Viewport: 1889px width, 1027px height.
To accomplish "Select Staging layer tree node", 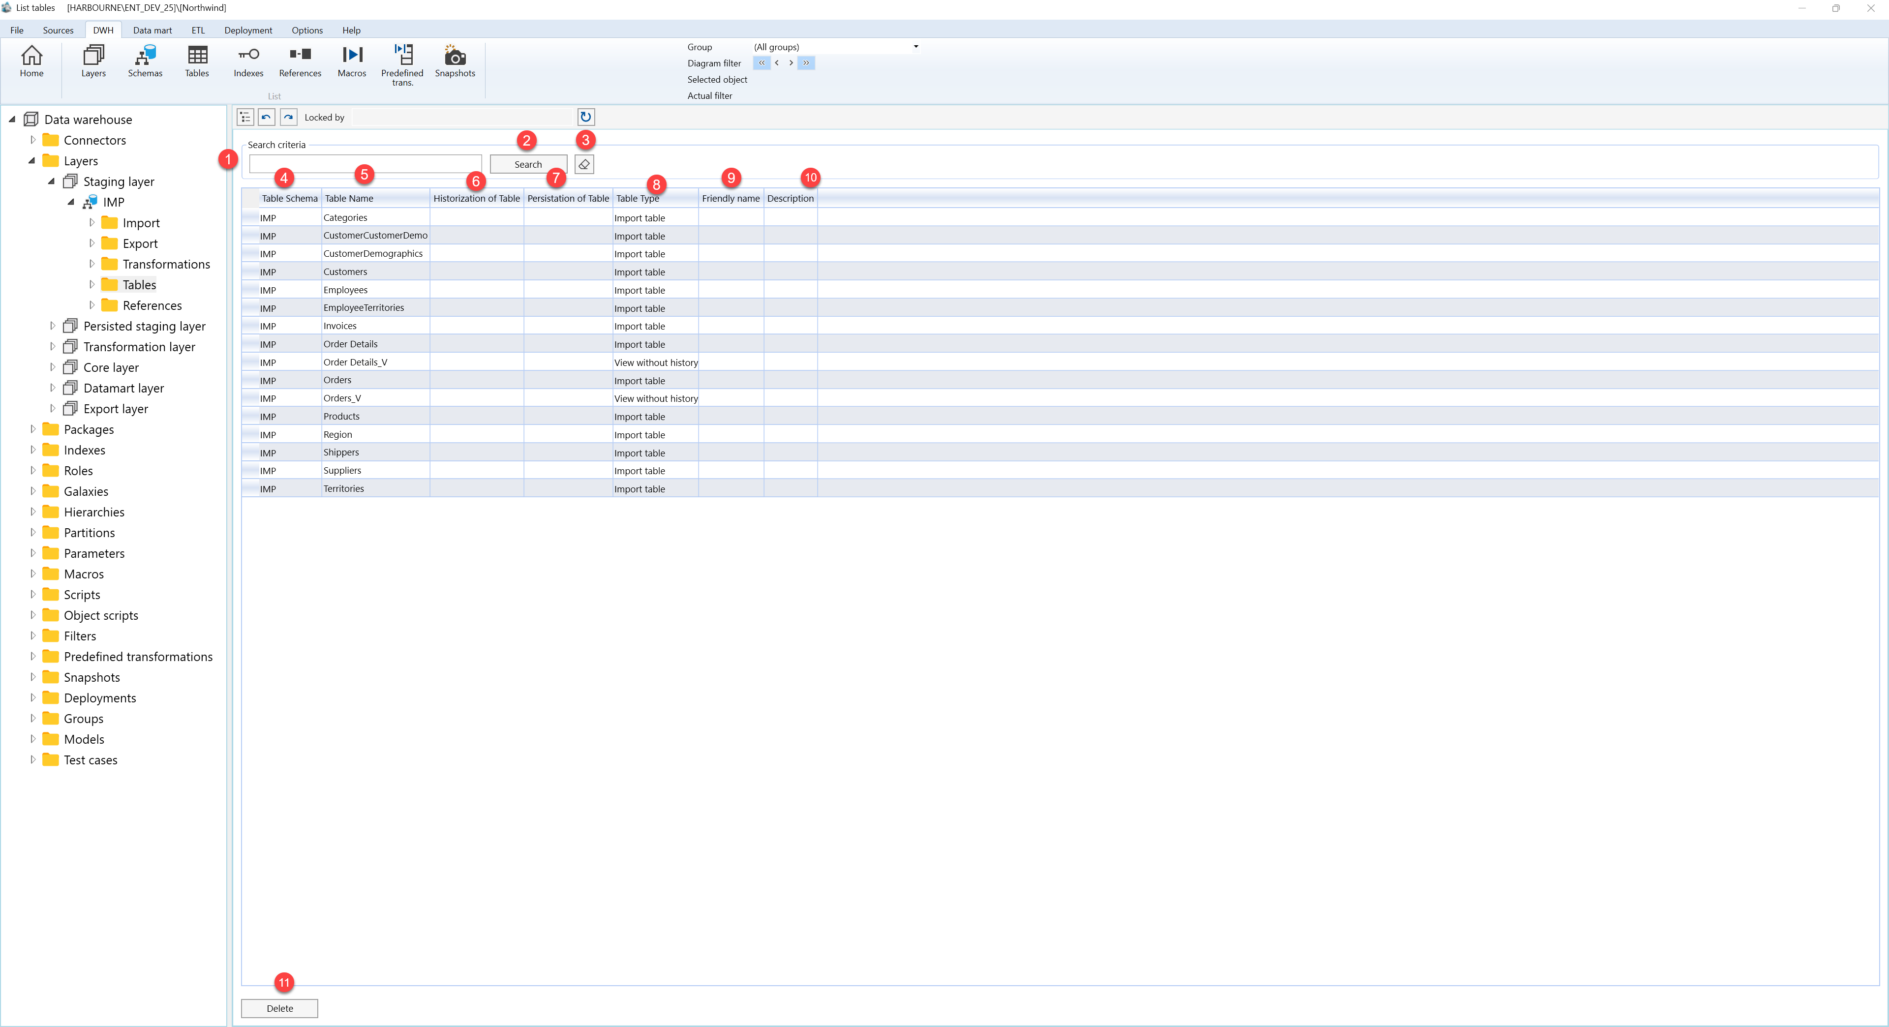I will [x=119, y=182].
